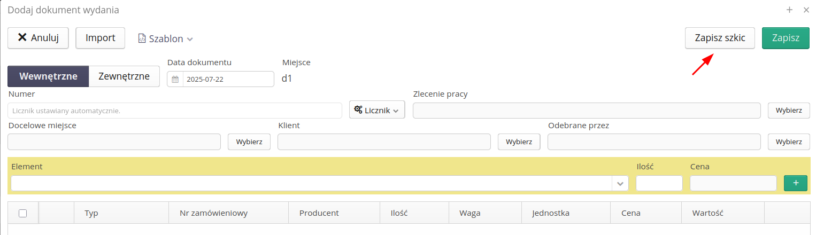Click the Numer input field
Viewport: 816px width, 235px height.
175,111
